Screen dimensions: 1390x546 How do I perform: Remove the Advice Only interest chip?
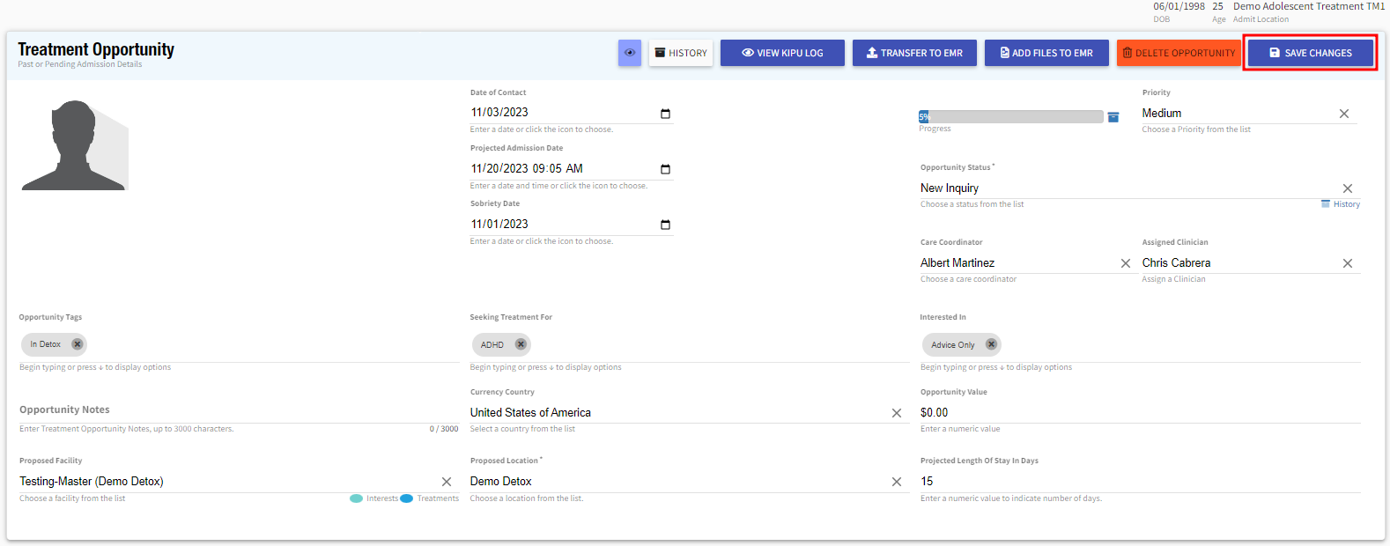click(x=991, y=344)
